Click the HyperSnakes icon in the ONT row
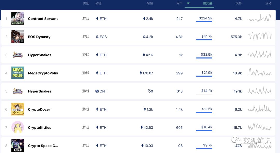Image resolution: width=280 pixels, height=153 pixels. click(x=18, y=91)
